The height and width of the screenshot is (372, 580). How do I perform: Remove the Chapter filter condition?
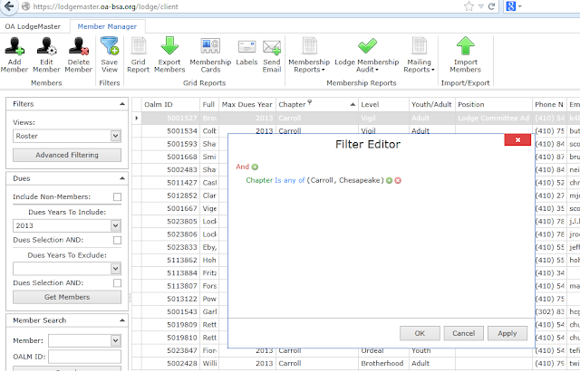pos(398,181)
